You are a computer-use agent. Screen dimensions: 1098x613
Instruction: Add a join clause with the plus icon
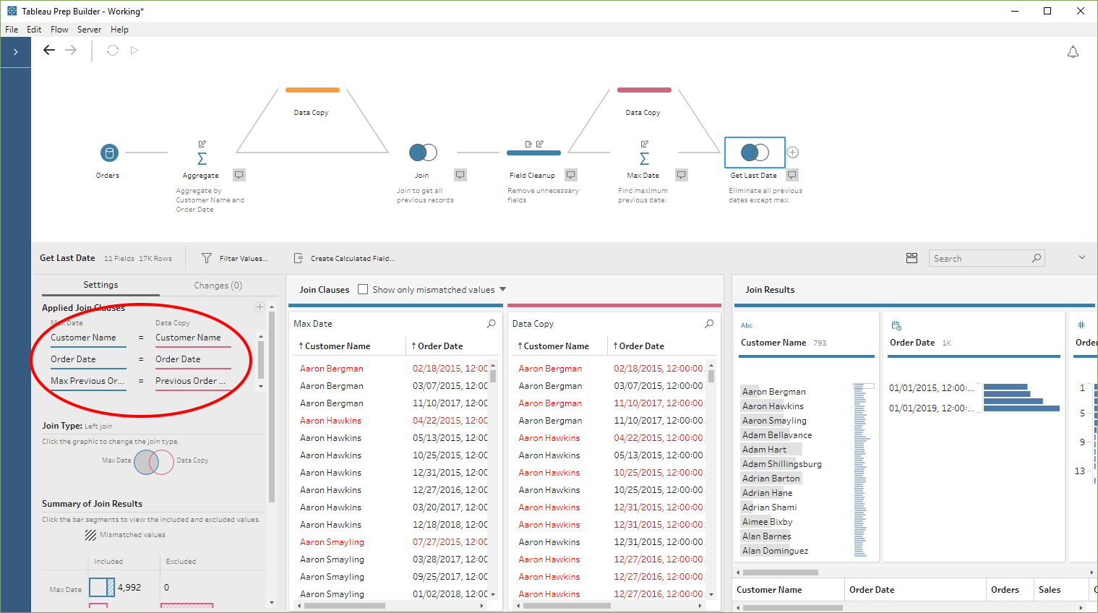pyautogui.click(x=260, y=307)
